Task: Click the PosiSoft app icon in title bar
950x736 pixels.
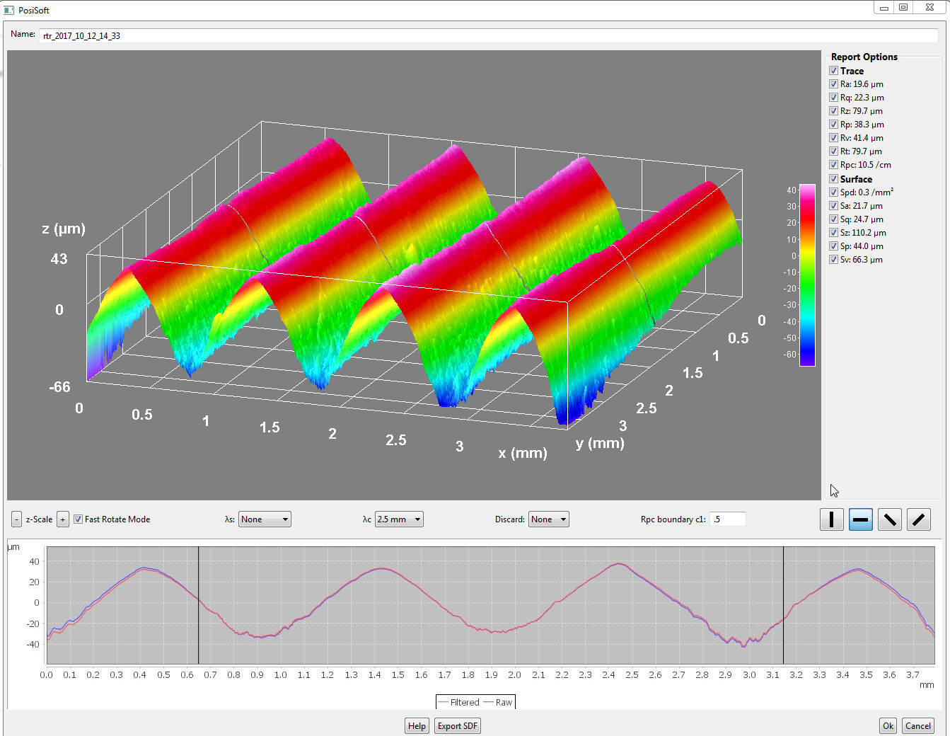Action: [x=9, y=11]
